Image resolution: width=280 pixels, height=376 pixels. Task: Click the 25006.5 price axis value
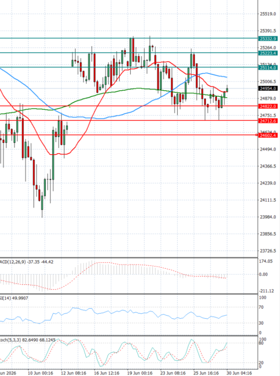[268, 82]
